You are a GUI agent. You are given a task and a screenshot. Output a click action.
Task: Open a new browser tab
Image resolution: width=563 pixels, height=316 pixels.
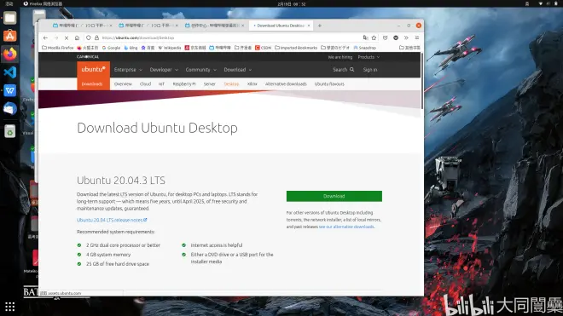(x=320, y=26)
